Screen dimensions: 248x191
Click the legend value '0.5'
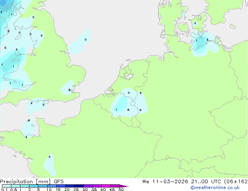pos(13,189)
